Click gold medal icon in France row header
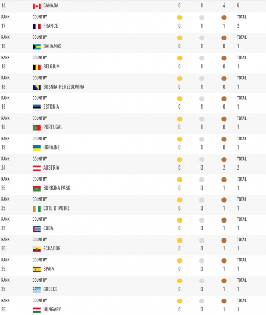266x315 pixels. click(179, 18)
